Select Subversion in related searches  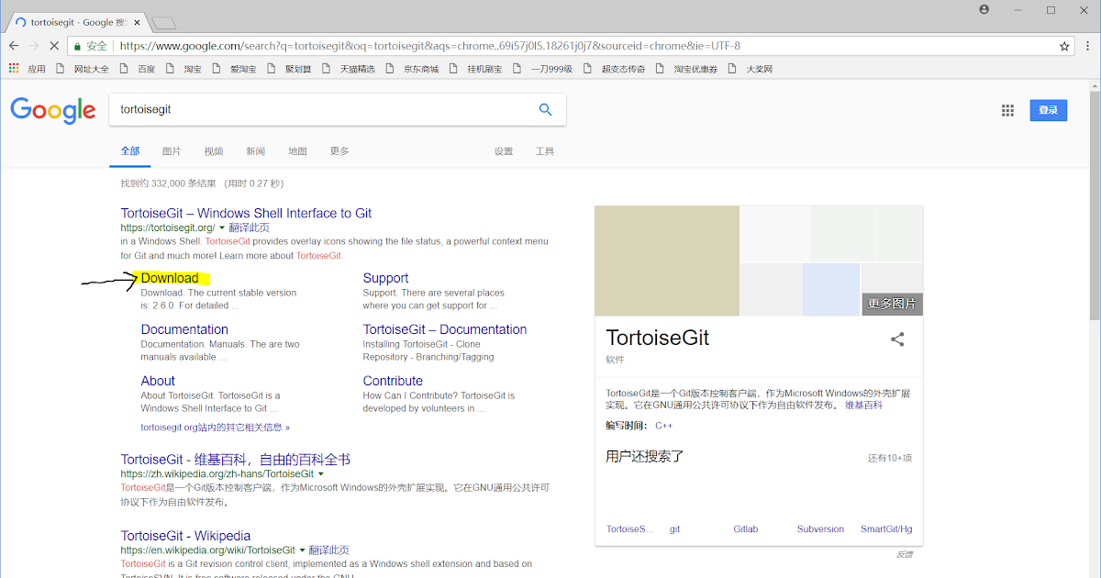tap(820, 529)
